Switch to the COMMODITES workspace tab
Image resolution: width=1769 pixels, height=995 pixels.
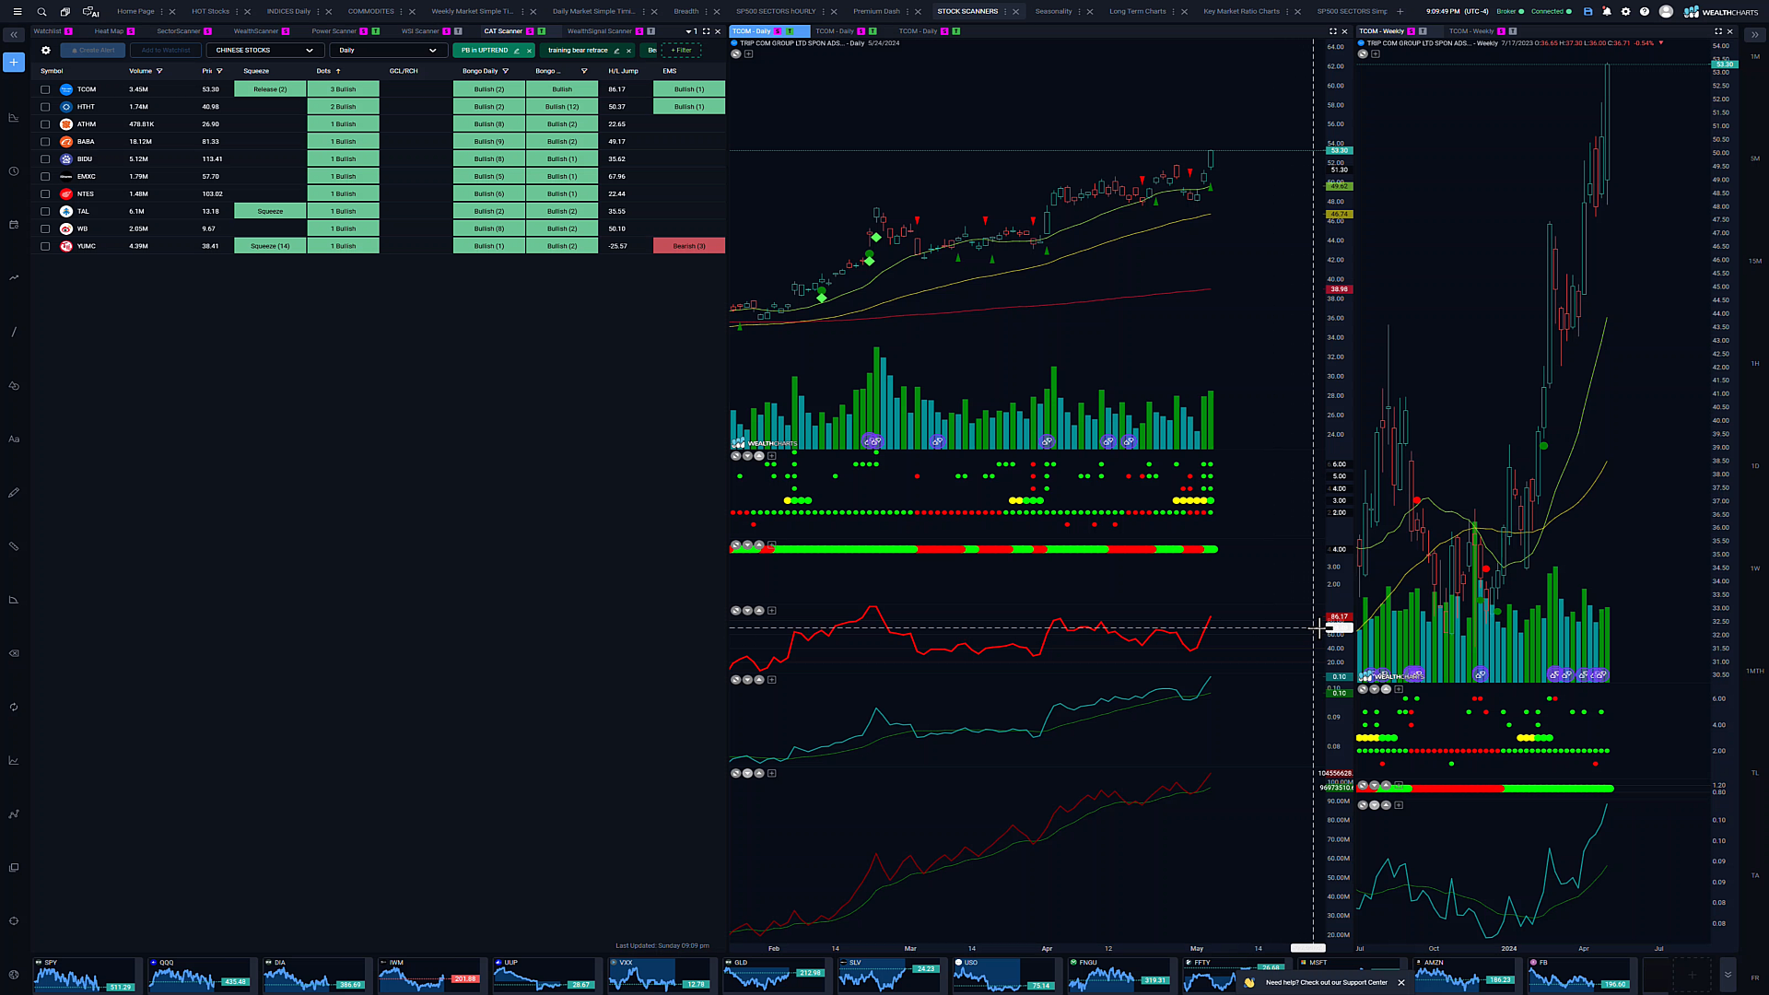371,12
